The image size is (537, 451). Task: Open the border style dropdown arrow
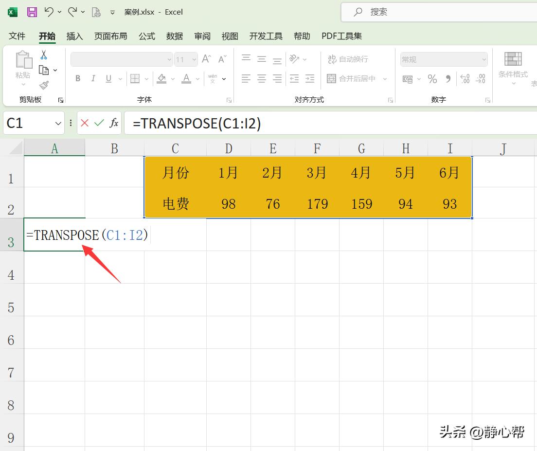tap(146, 78)
